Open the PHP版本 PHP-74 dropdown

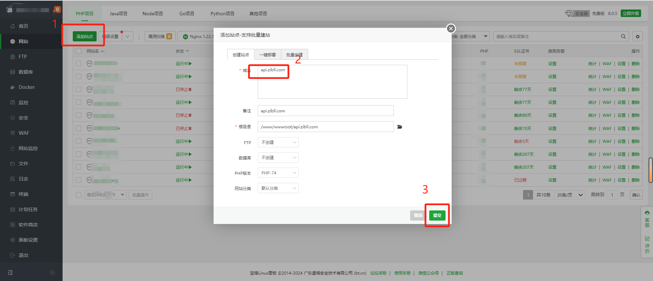278,173
